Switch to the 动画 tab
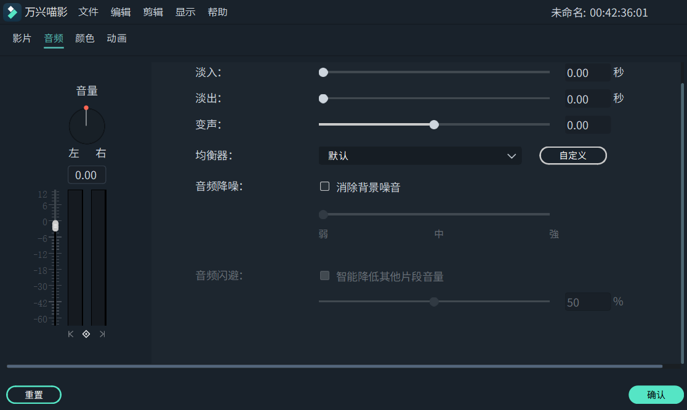This screenshot has height=410, width=687. pos(116,38)
